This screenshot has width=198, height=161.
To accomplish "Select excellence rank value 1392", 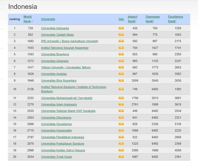I will [x=178, y=89].
